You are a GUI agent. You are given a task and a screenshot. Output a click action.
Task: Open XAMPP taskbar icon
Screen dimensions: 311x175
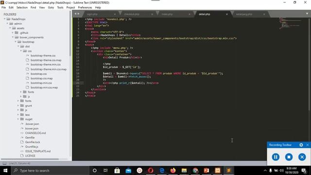tap(218, 171)
